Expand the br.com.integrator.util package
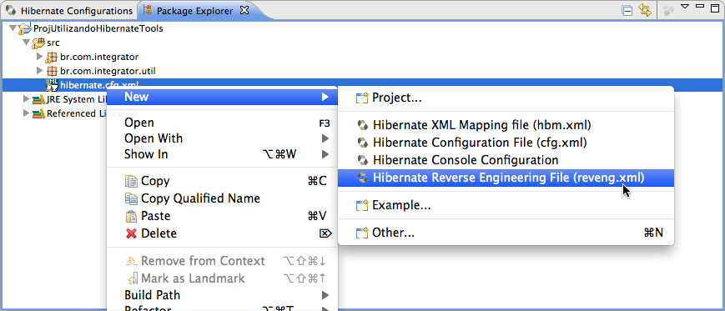 tap(40, 71)
